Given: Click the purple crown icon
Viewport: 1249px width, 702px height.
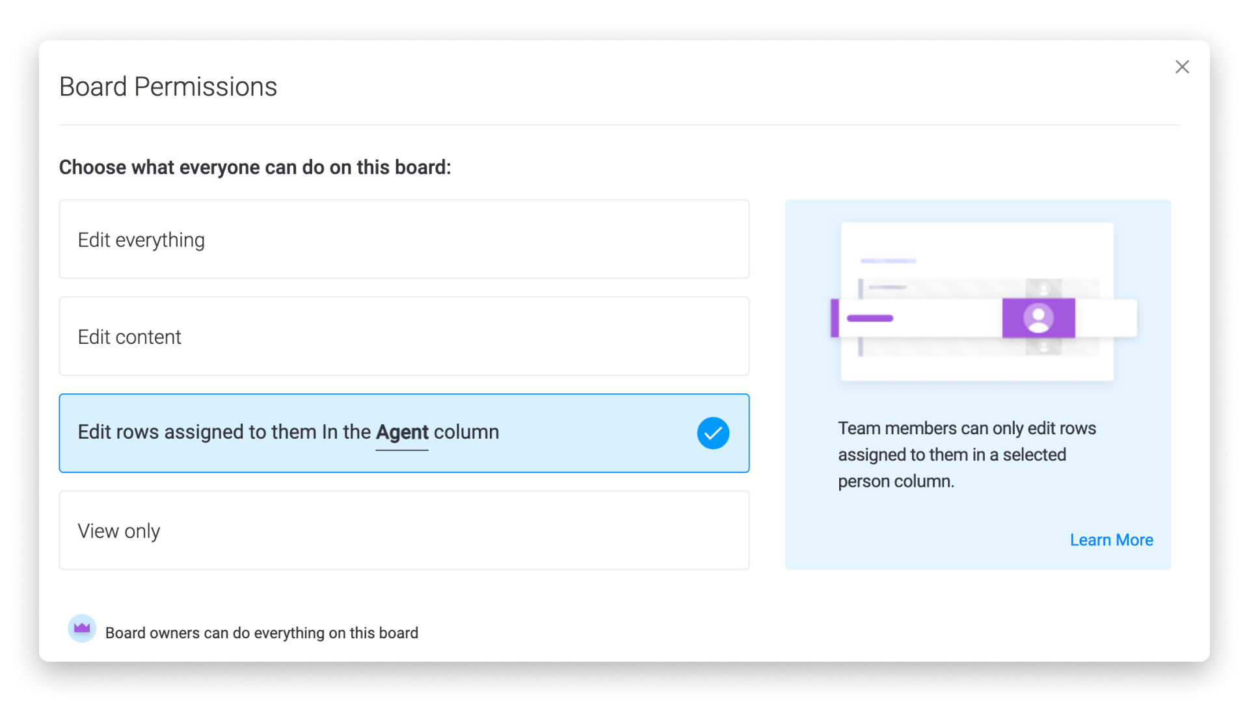Looking at the screenshot, I should coord(82,628).
